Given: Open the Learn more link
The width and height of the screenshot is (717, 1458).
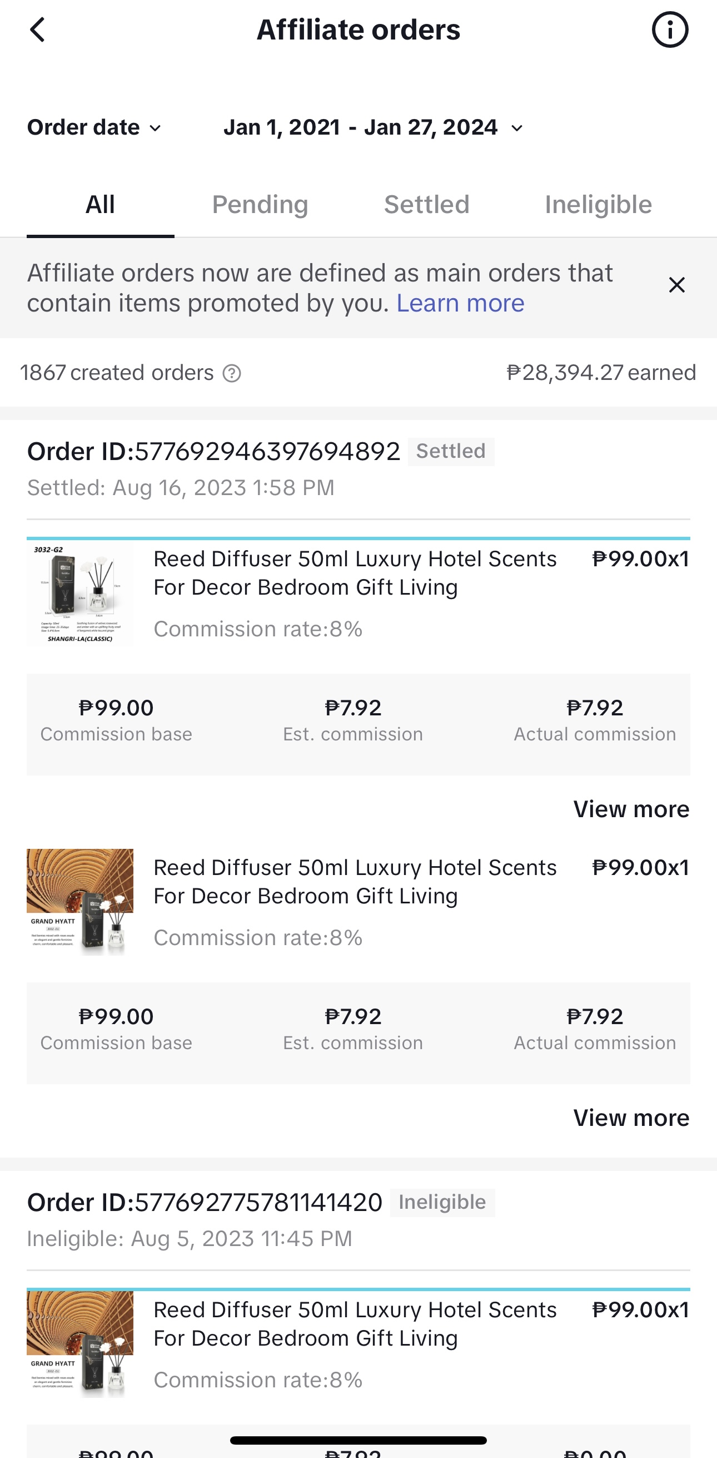Looking at the screenshot, I should coord(460,303).
